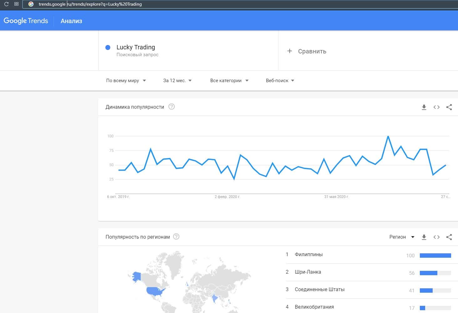Image resolution: width=458 pixels, height=313 pixels.
Task: Share the popularity dynamics chart
Action: pos(449,107)
